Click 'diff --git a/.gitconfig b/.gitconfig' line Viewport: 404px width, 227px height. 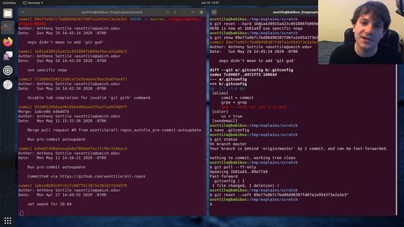251,70
